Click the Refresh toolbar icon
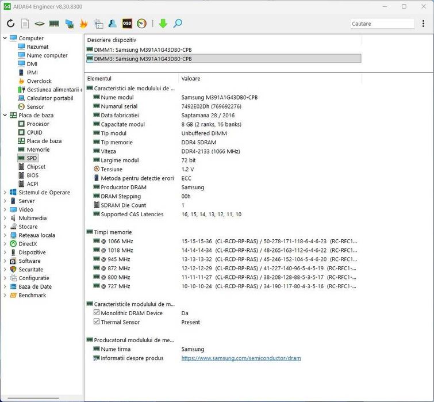 10,24
